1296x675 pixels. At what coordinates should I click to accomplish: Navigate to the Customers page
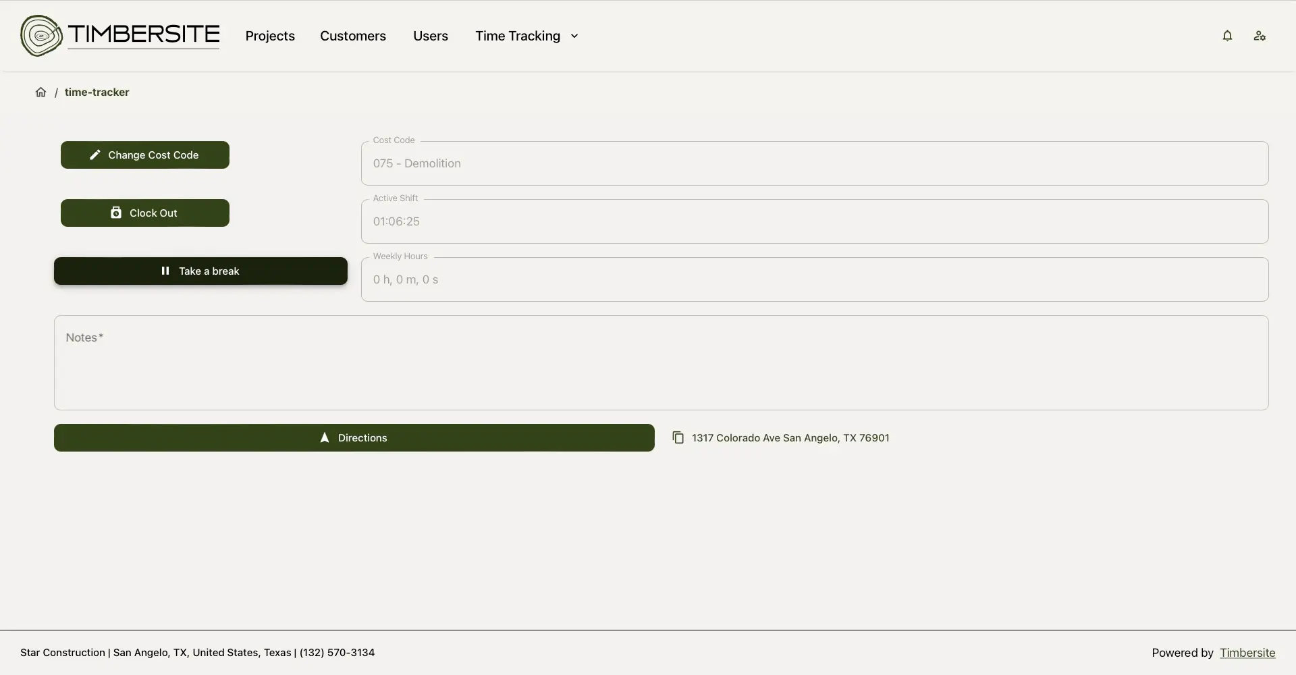coord(353,36)
